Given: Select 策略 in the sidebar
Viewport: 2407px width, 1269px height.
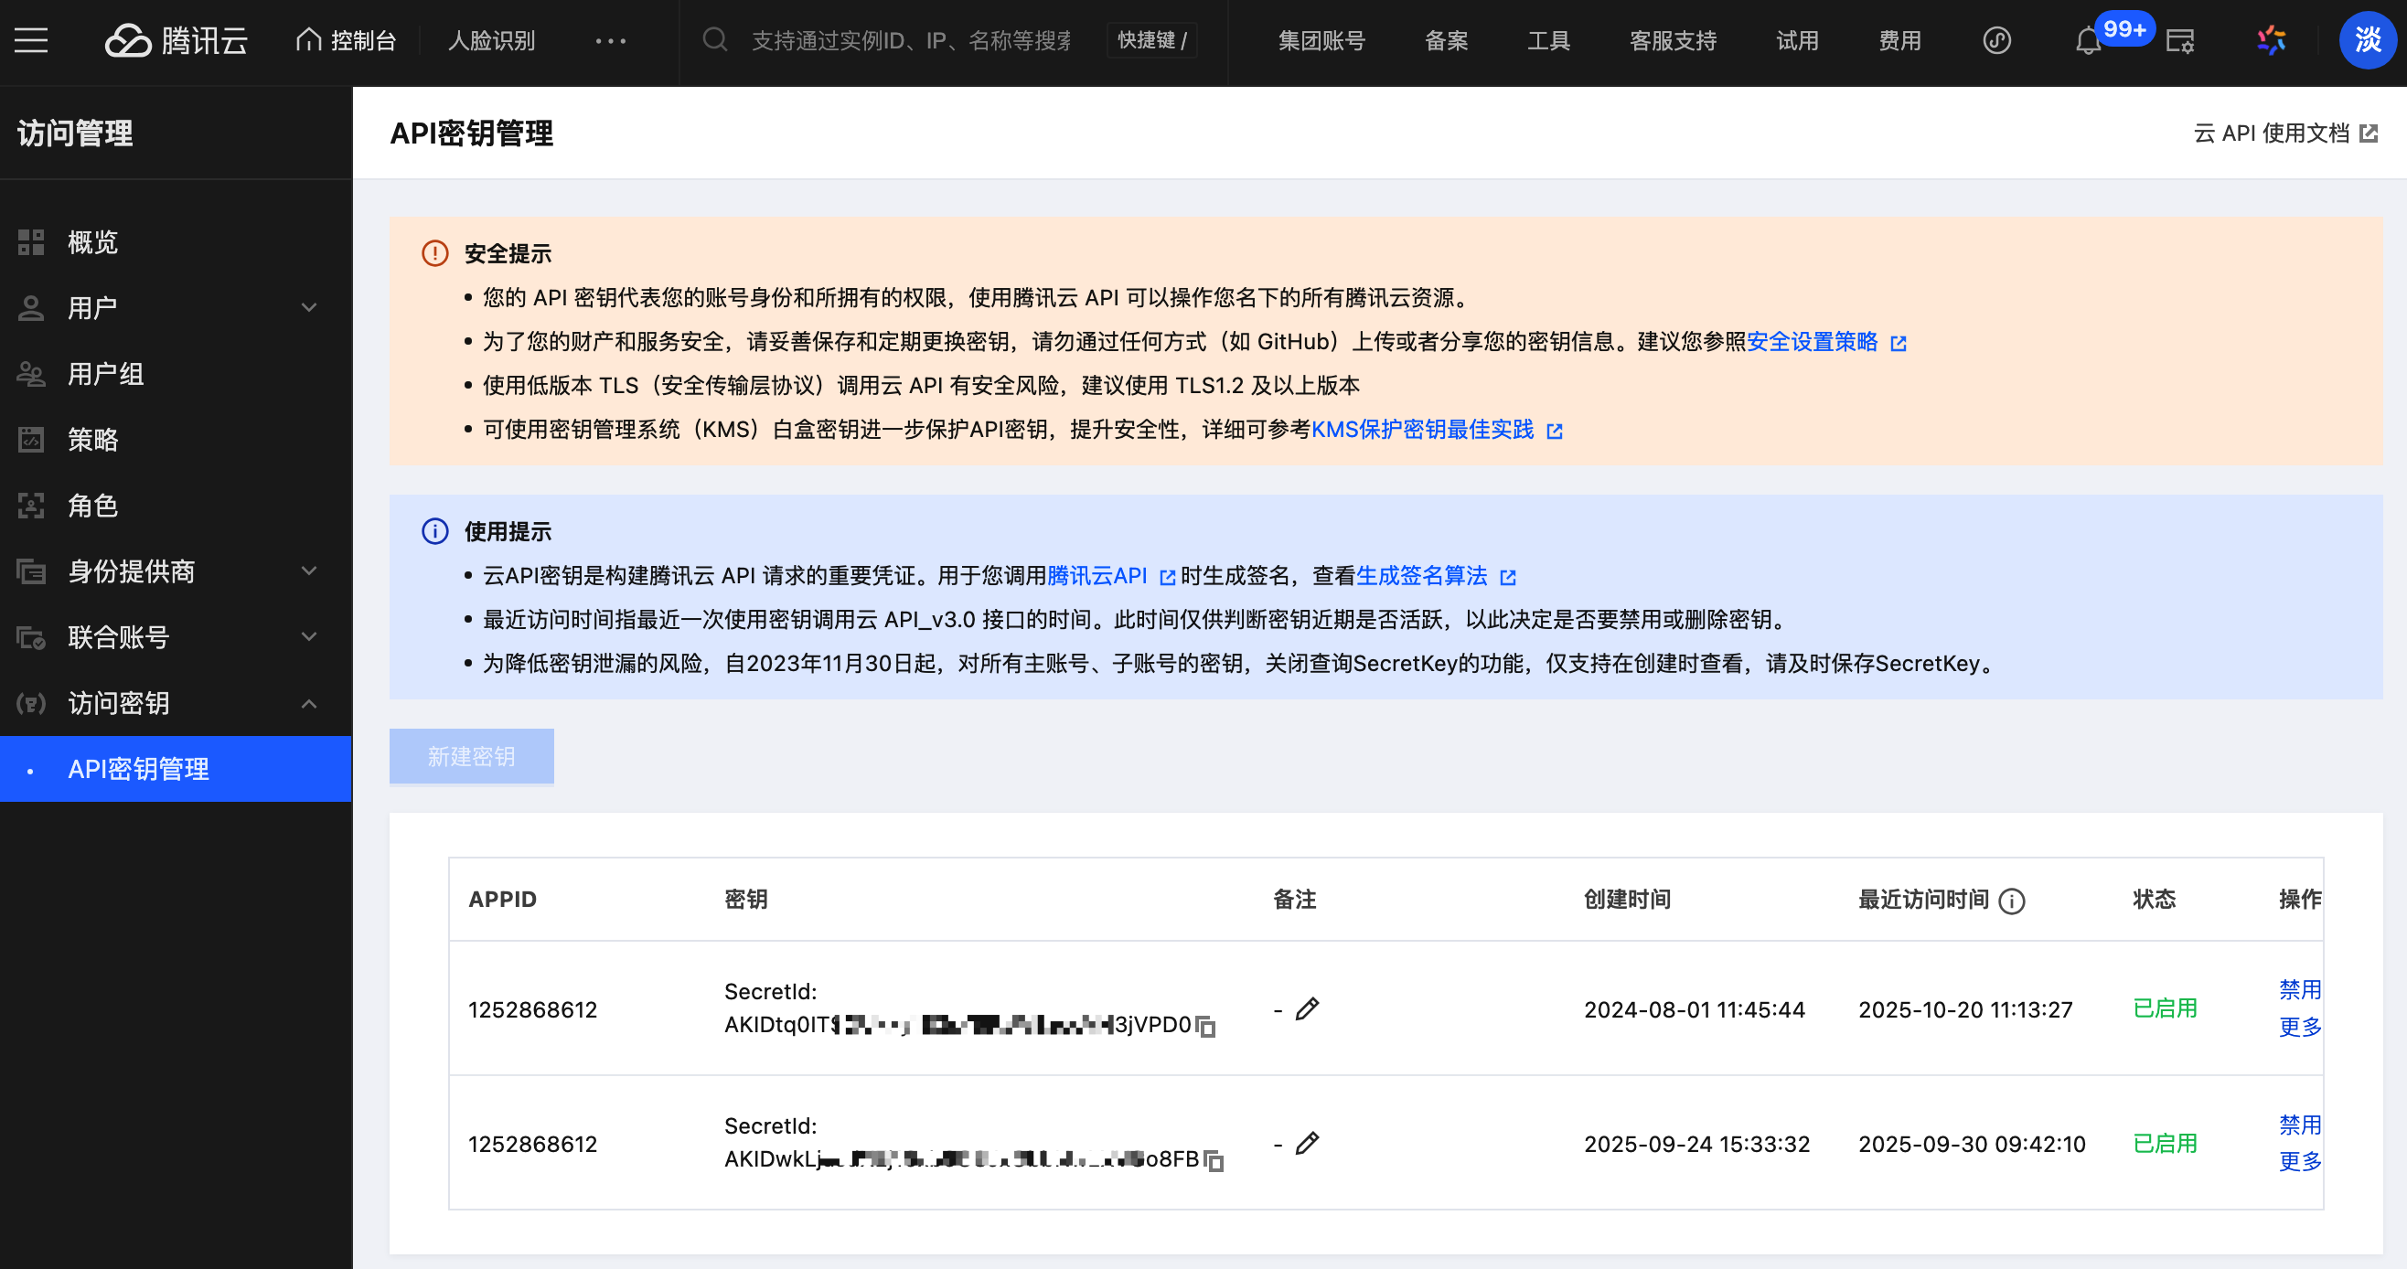Looking at the screenshot, I should [x=92, y=439].
